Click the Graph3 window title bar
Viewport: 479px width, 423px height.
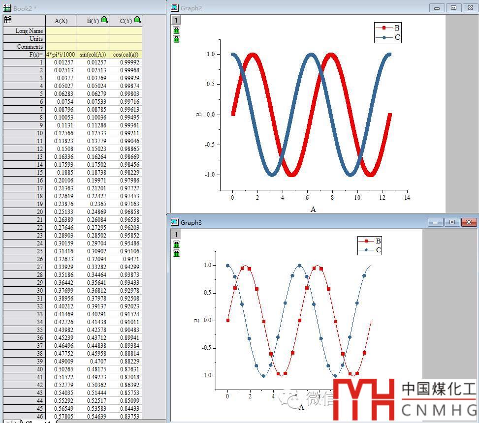(x=295, y=222)
